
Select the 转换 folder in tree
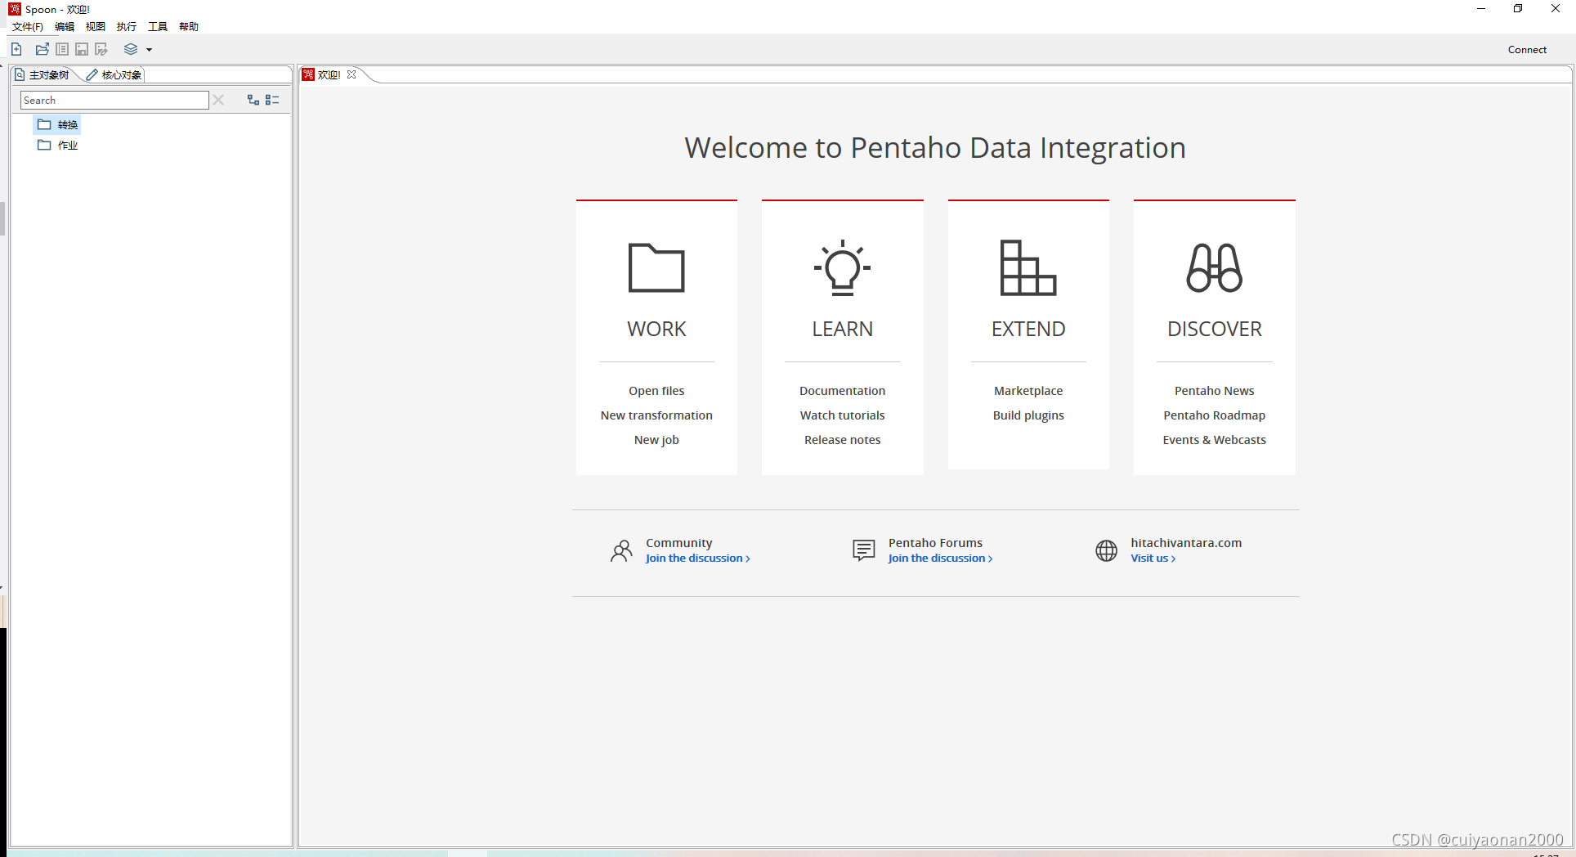58,125
